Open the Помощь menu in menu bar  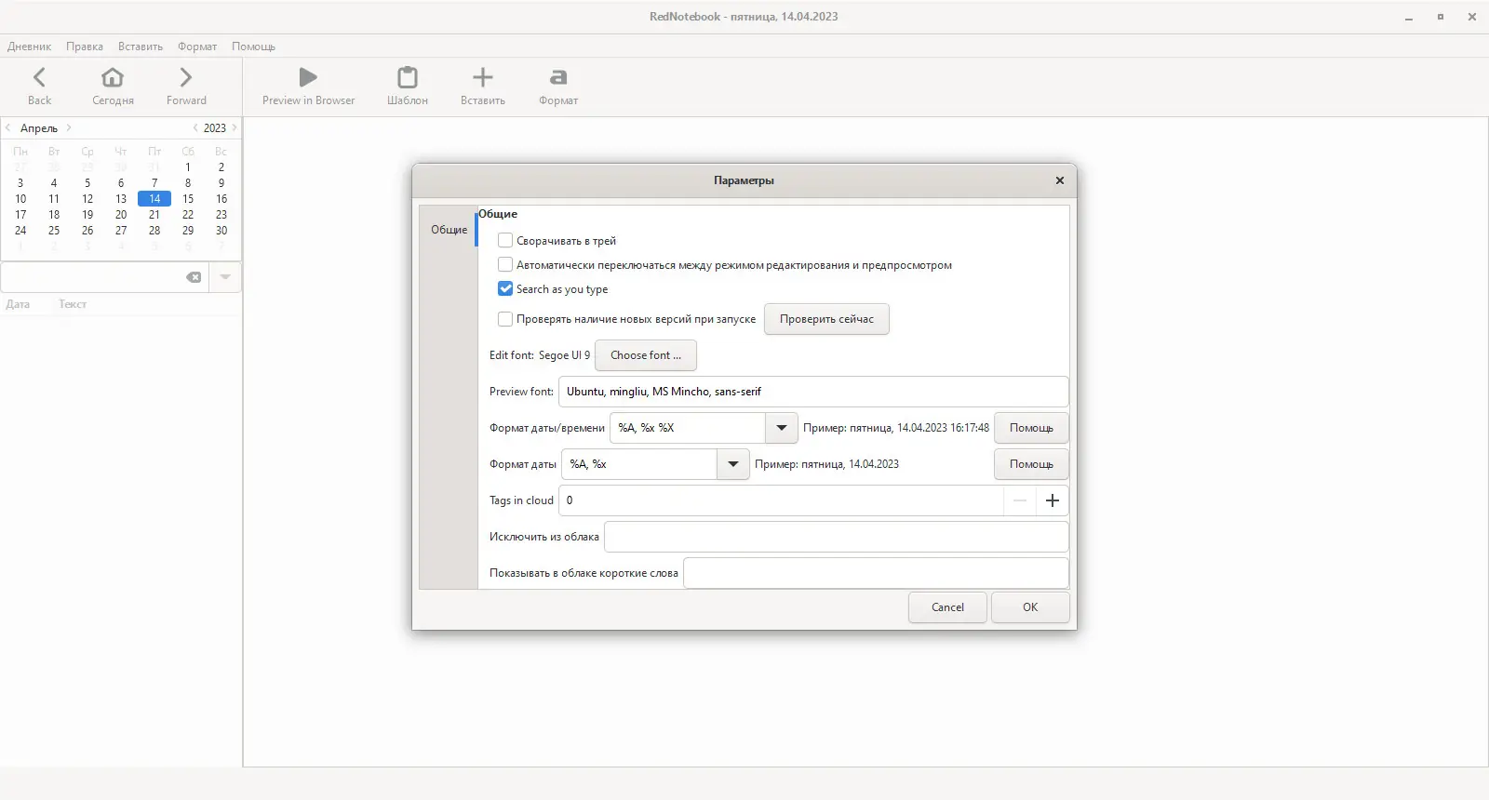253,47
